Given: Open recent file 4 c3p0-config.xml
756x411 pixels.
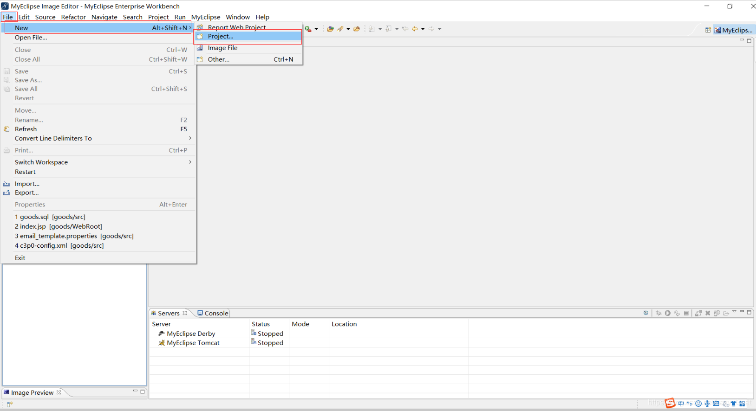Looking at the screenshot, I should [98, 245].
